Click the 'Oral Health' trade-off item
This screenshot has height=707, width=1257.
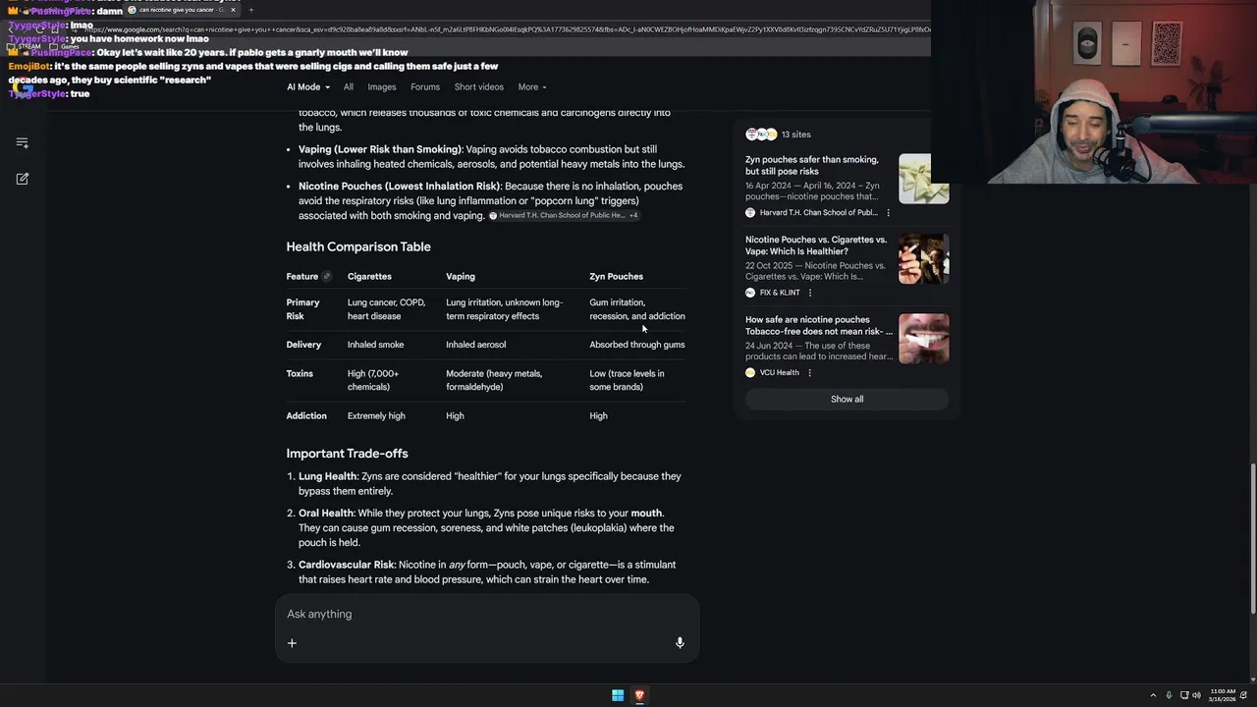(x=488, y=528)
